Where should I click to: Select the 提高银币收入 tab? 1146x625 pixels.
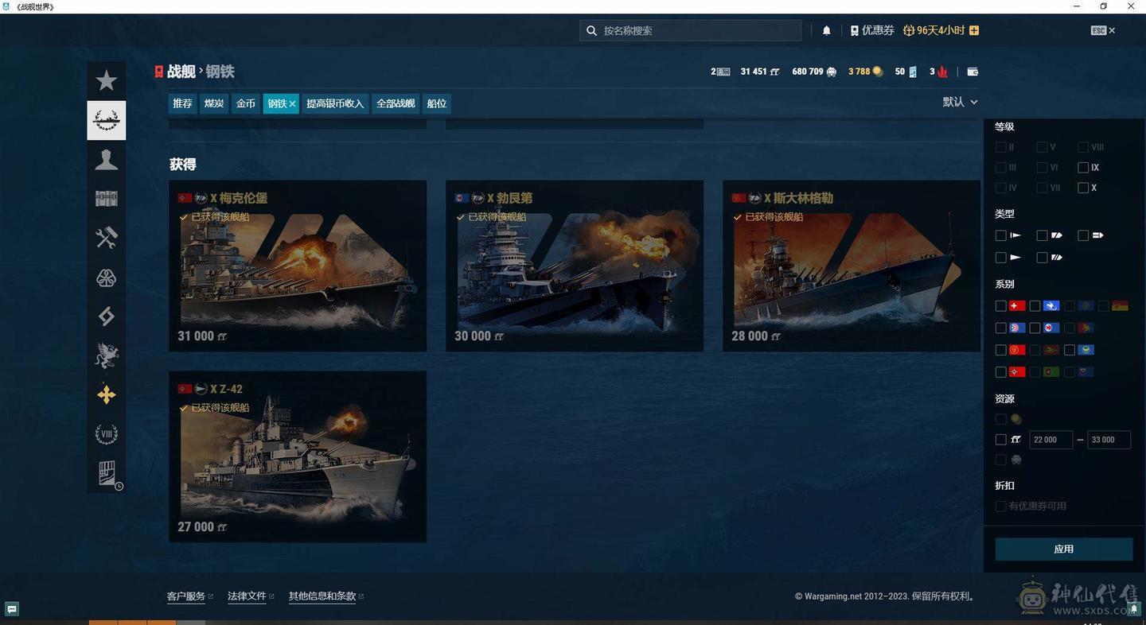point(335,103)
